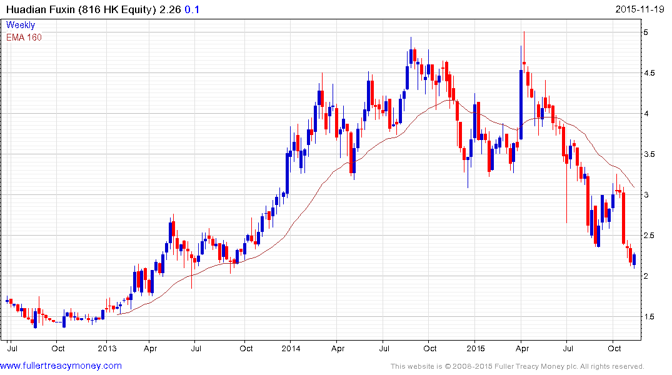Viewport: 672px width, 375px height.
Task: Click the 3.5 price axis label
Action: point(649,154)
